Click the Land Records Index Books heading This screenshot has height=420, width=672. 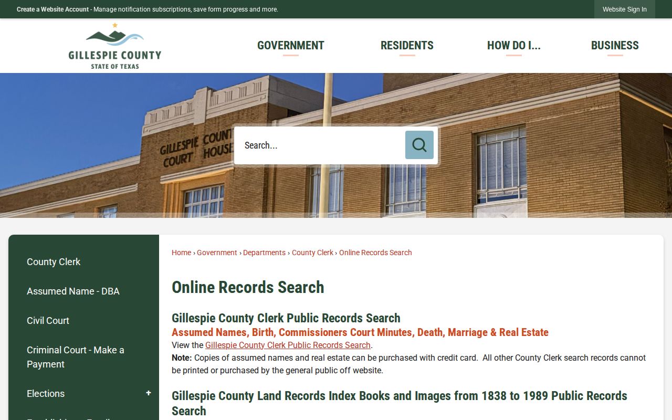tap(400, 403)
